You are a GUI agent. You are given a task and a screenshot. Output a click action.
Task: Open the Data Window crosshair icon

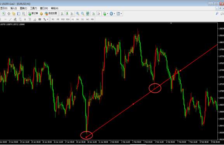(x=9, y=14)
